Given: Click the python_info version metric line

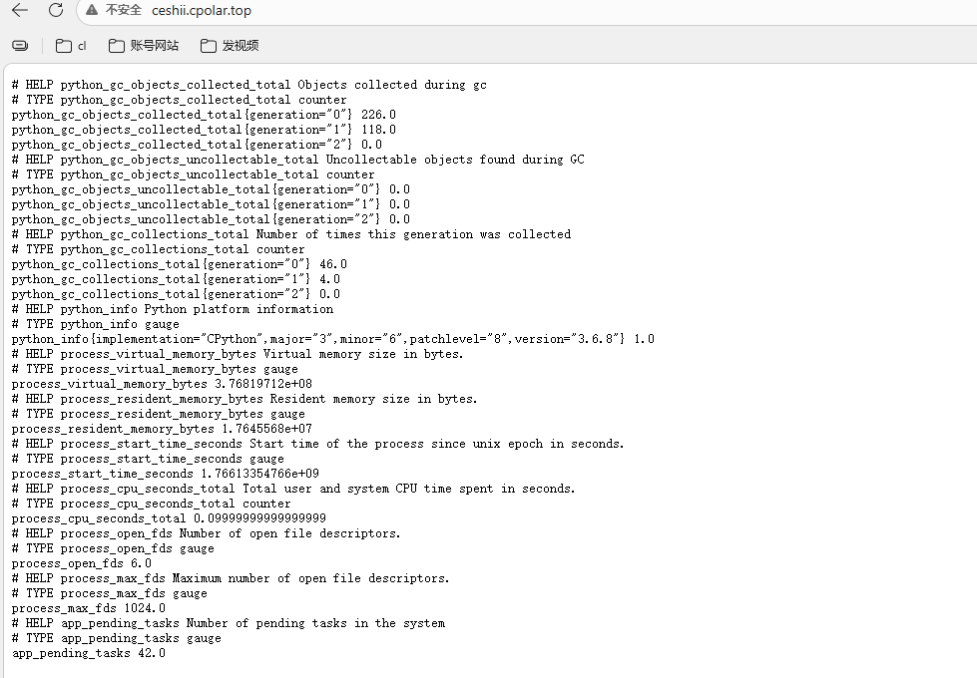Looking at the screenshot, I should click(332, 339).
